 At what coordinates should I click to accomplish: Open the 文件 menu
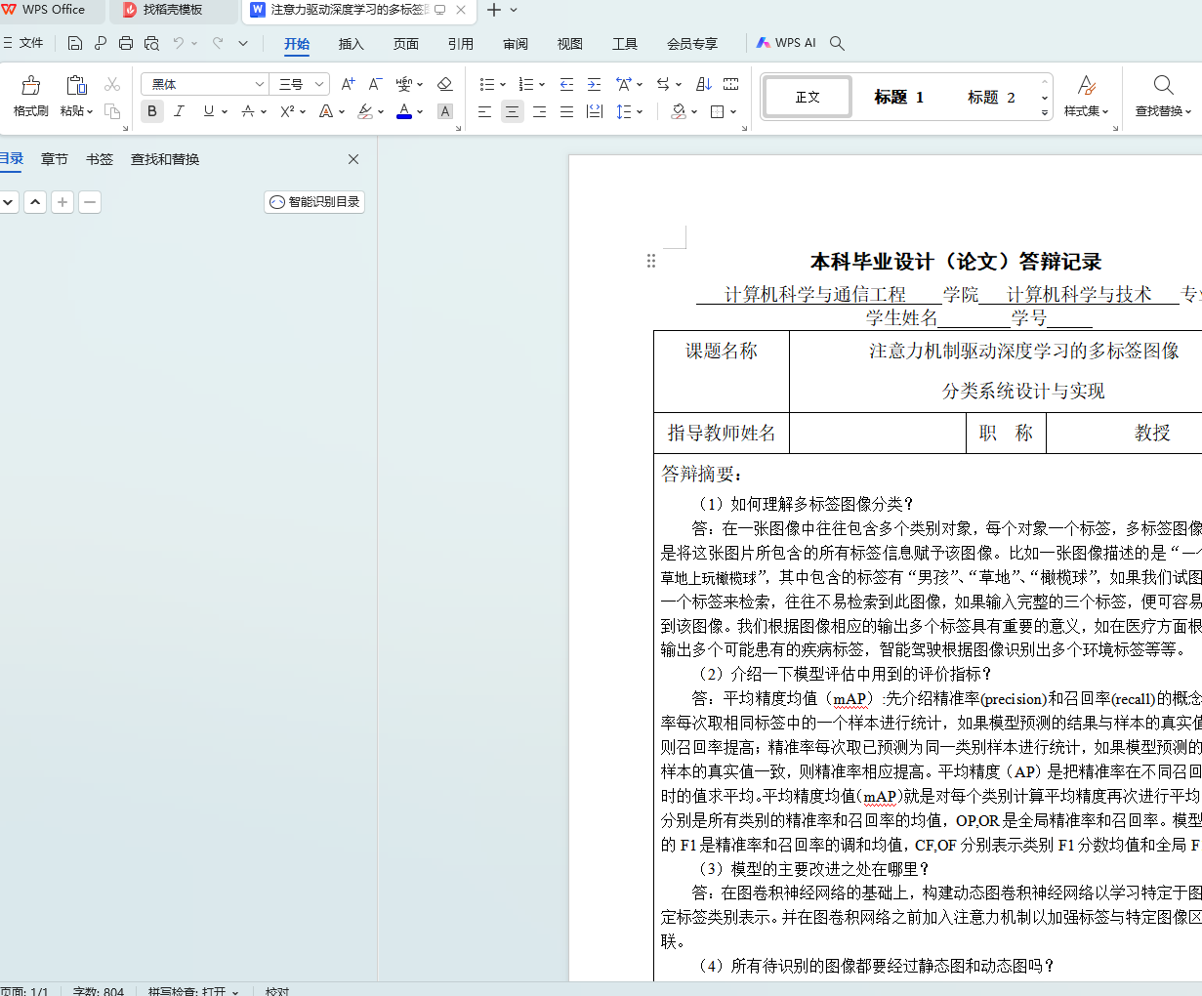click(22, 43)
